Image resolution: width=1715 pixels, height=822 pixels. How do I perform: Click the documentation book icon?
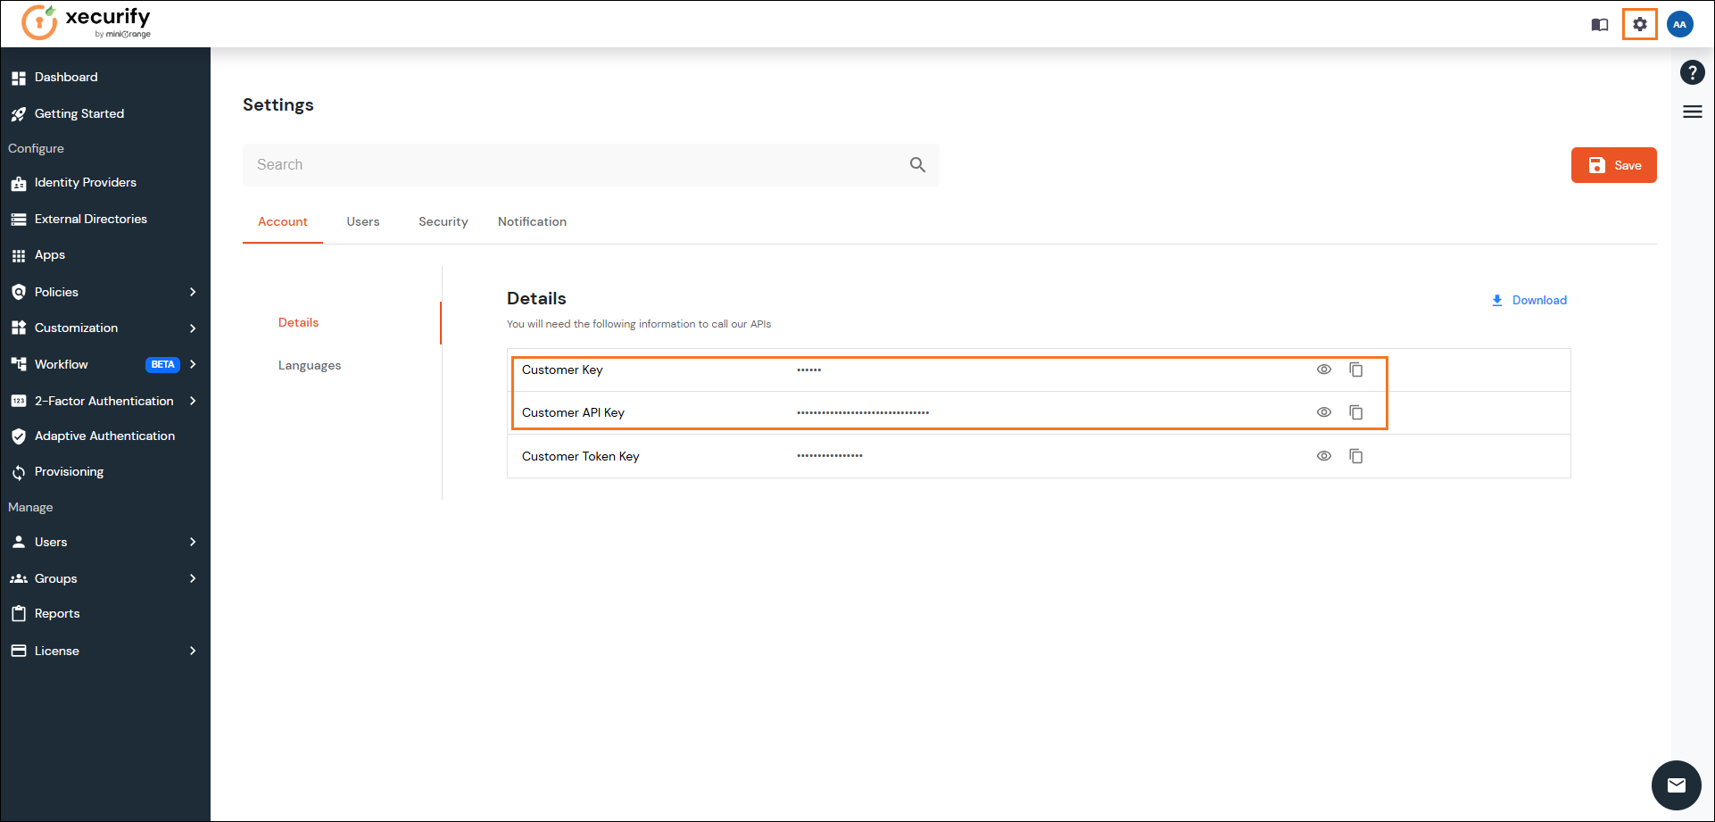pos(1599,25)
